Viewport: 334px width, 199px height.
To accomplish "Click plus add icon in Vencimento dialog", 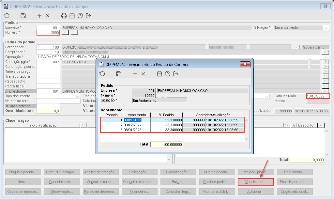I will (135, 74).
